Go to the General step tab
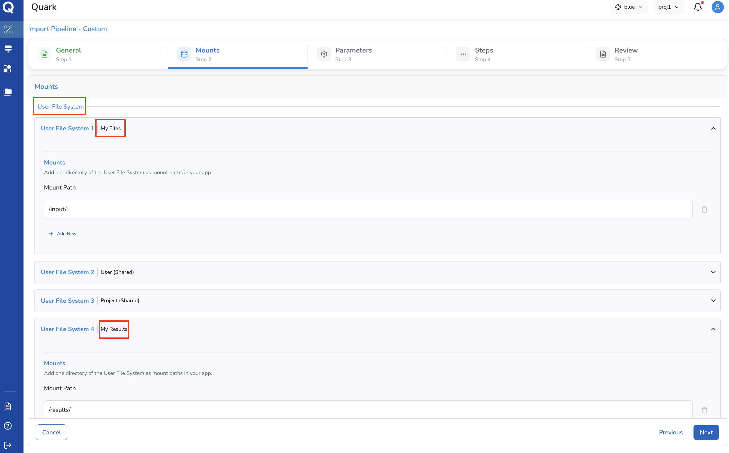 98,54
